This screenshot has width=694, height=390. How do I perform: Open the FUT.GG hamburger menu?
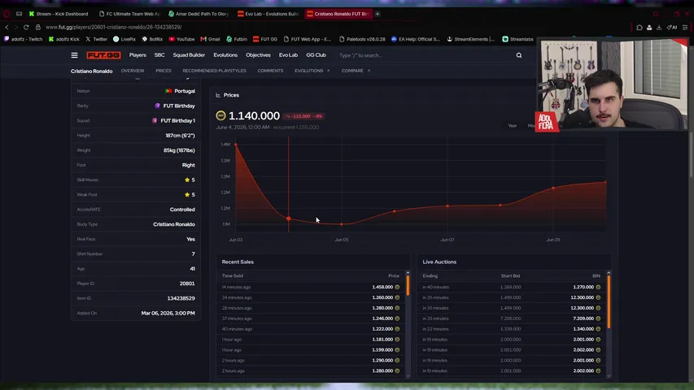pyautogui.click(x=74, y=55)
